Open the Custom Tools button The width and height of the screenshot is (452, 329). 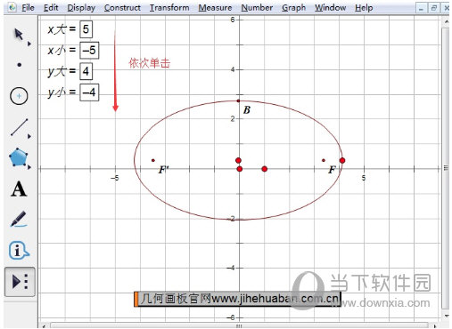pyautogui.click(x=20, y=281)
